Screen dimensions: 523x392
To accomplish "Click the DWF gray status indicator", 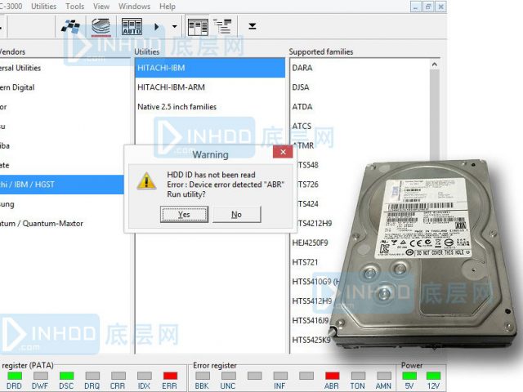I will 40,376.
